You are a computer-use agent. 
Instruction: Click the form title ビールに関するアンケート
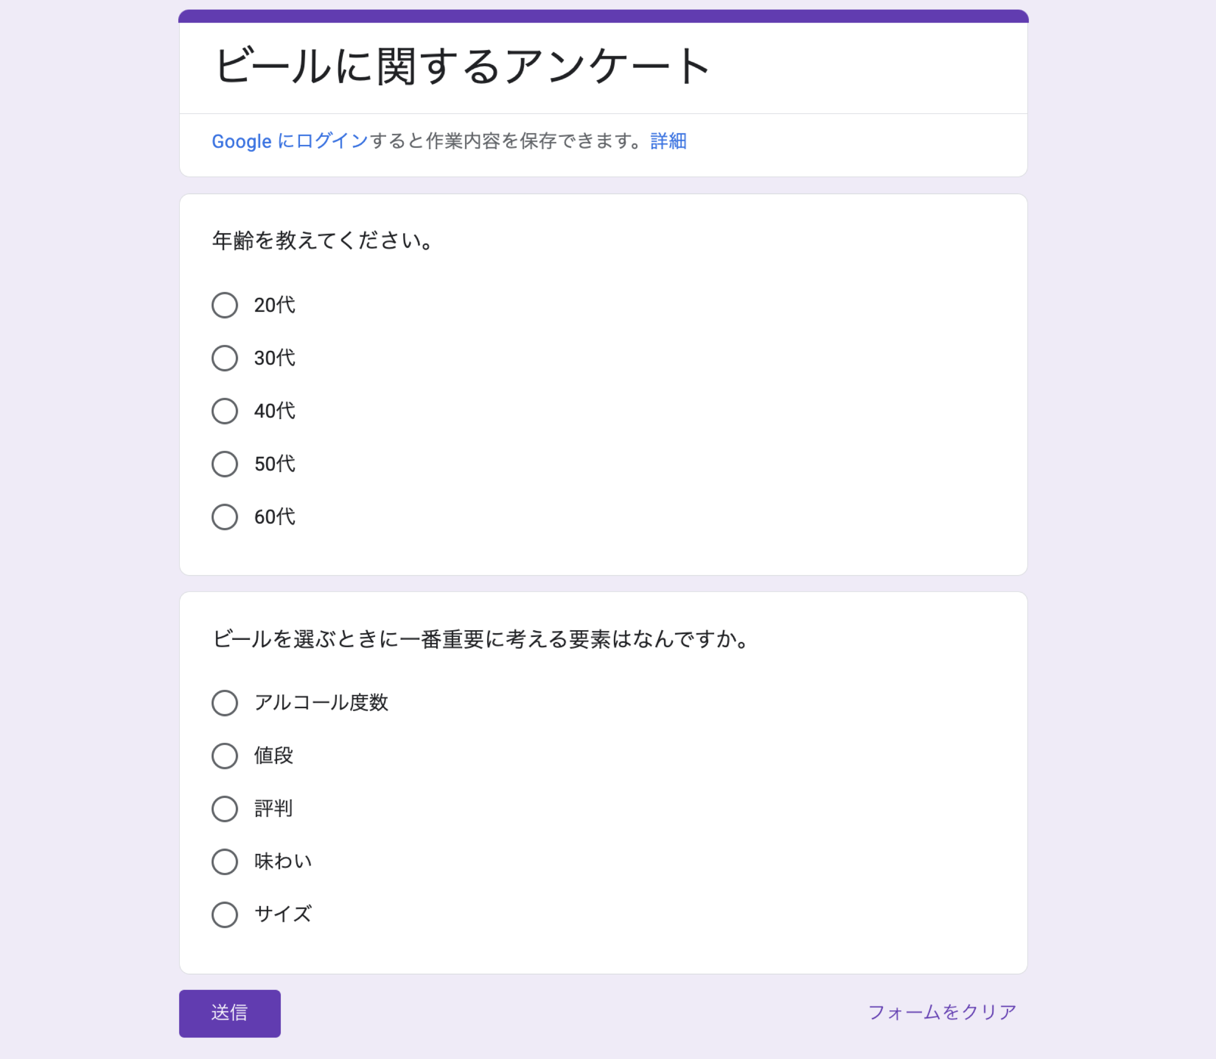point(462,66)
